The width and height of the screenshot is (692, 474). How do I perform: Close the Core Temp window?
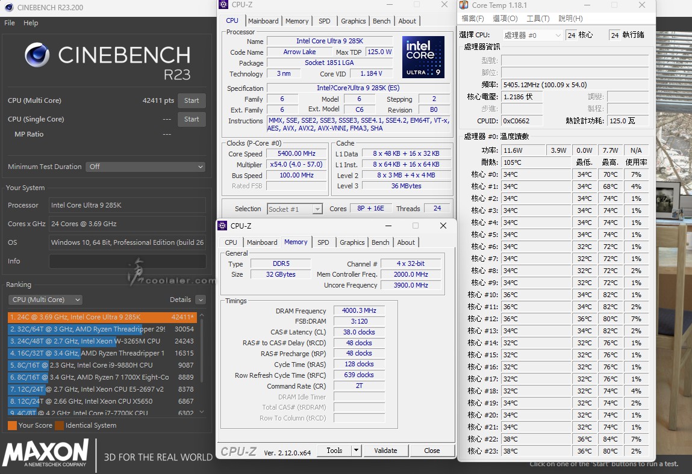tap(642, 5)
